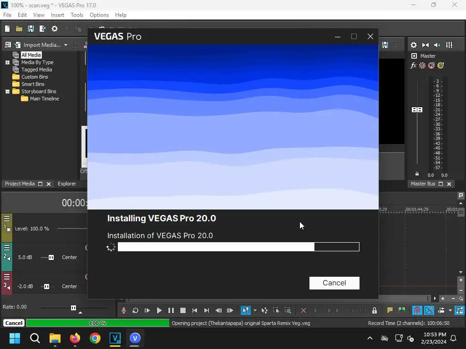Screen dimensions: 466x349
Task: Cancel project opening in status bar
Action: tap(14, 323)
